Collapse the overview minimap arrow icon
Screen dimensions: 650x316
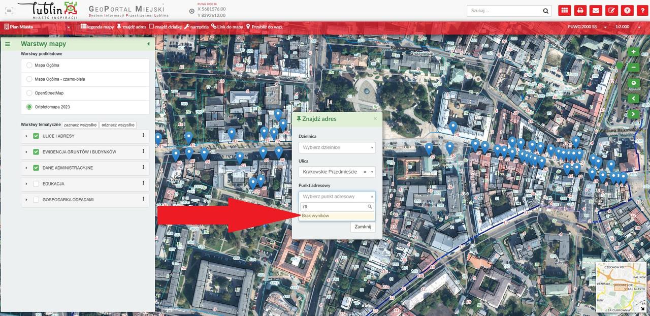point(643,309)
